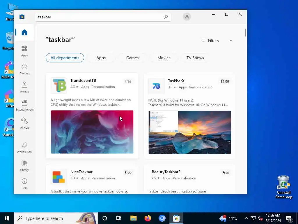Screen dimensions: 298x224
Task: Click the Microsoft Store taskbar icon
Action: coord(176,218)
